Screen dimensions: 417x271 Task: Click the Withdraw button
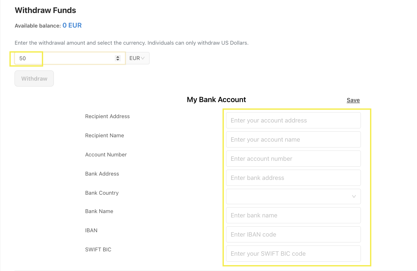pos(34,79)
